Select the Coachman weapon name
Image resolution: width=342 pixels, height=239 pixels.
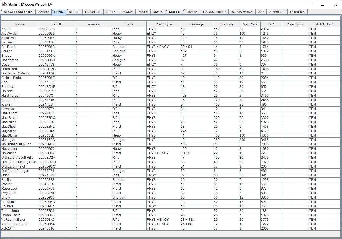(x=10, y=60)
